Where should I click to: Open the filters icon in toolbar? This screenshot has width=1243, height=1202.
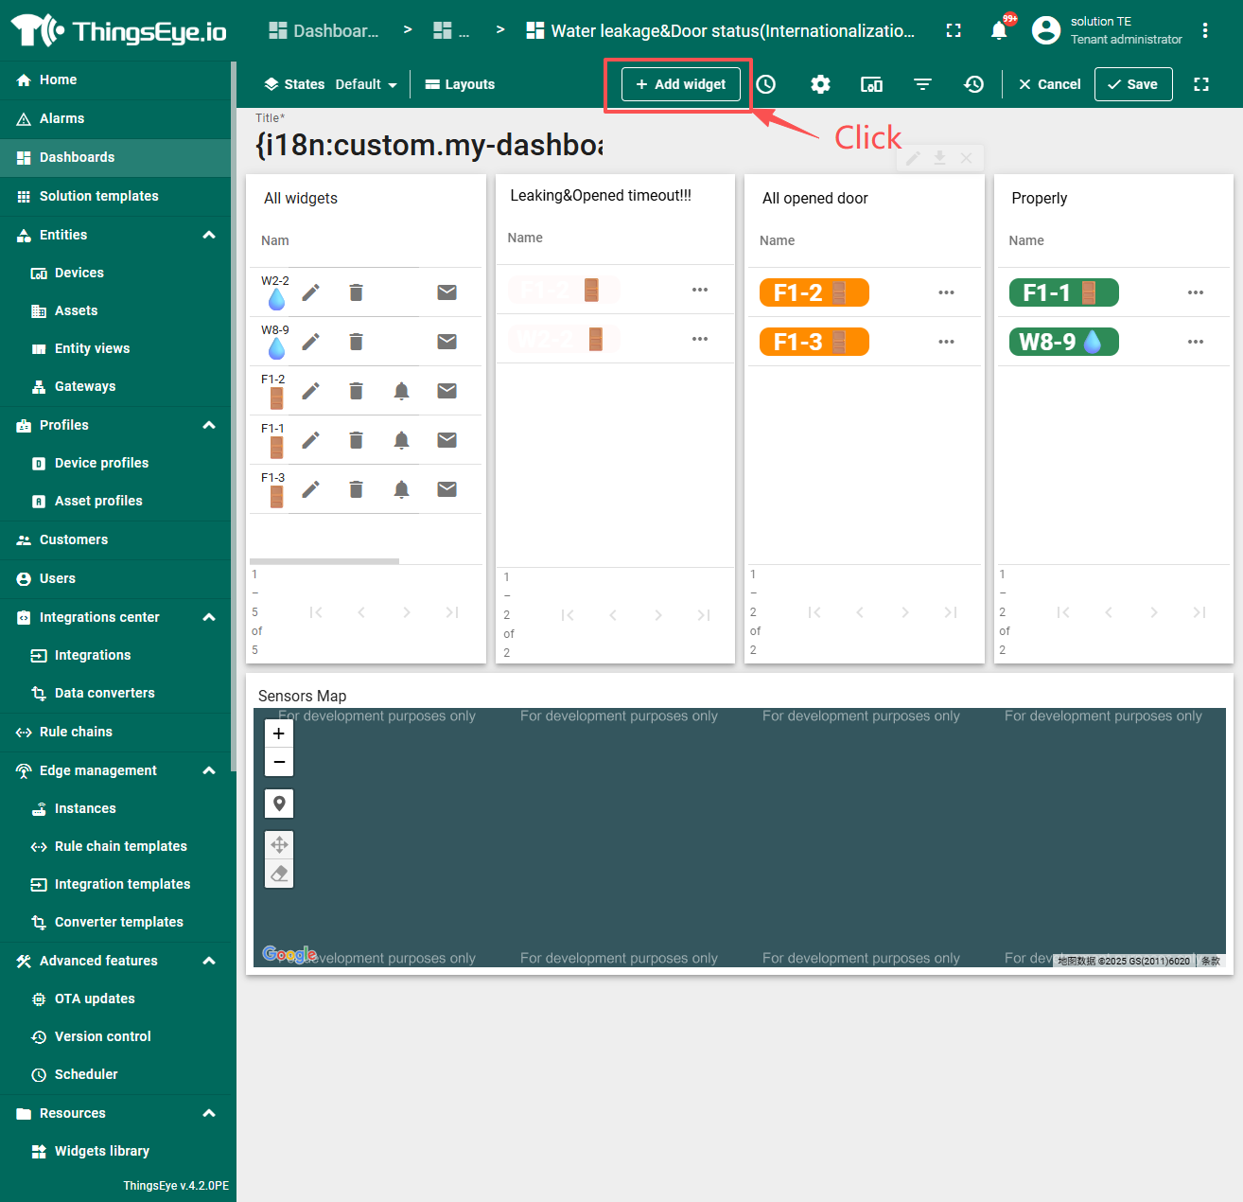tap(922, 84)
